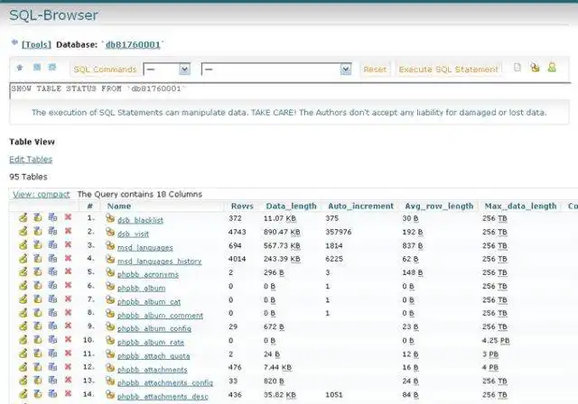The width and height of the screenshot is (578, 404).
Task: Open the phpbb_album_comment table link
Action: pos(160,316)
